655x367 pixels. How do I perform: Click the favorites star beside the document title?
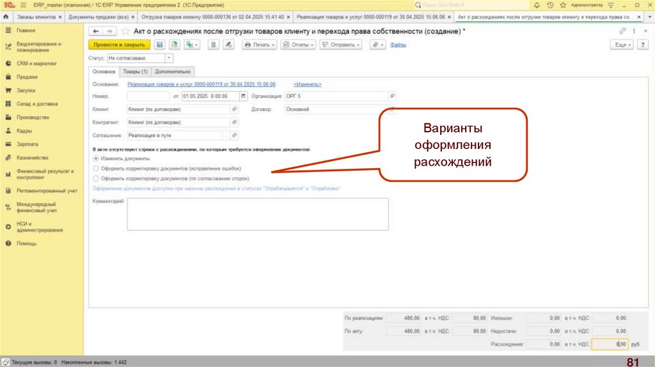[x=126, y=31]
